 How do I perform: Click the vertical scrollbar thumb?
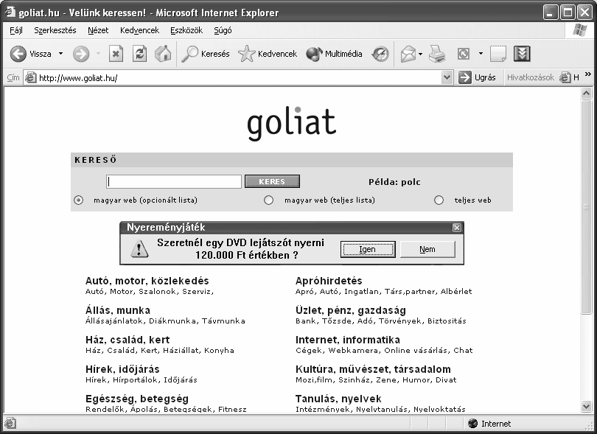click(x=587, y=207)
